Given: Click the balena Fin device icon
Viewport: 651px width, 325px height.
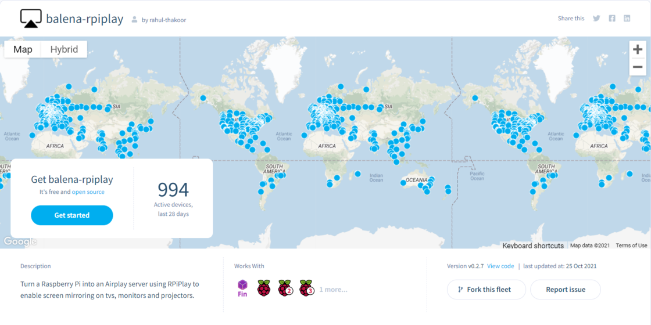Looking at the screenshot, I should pos(242,288).
